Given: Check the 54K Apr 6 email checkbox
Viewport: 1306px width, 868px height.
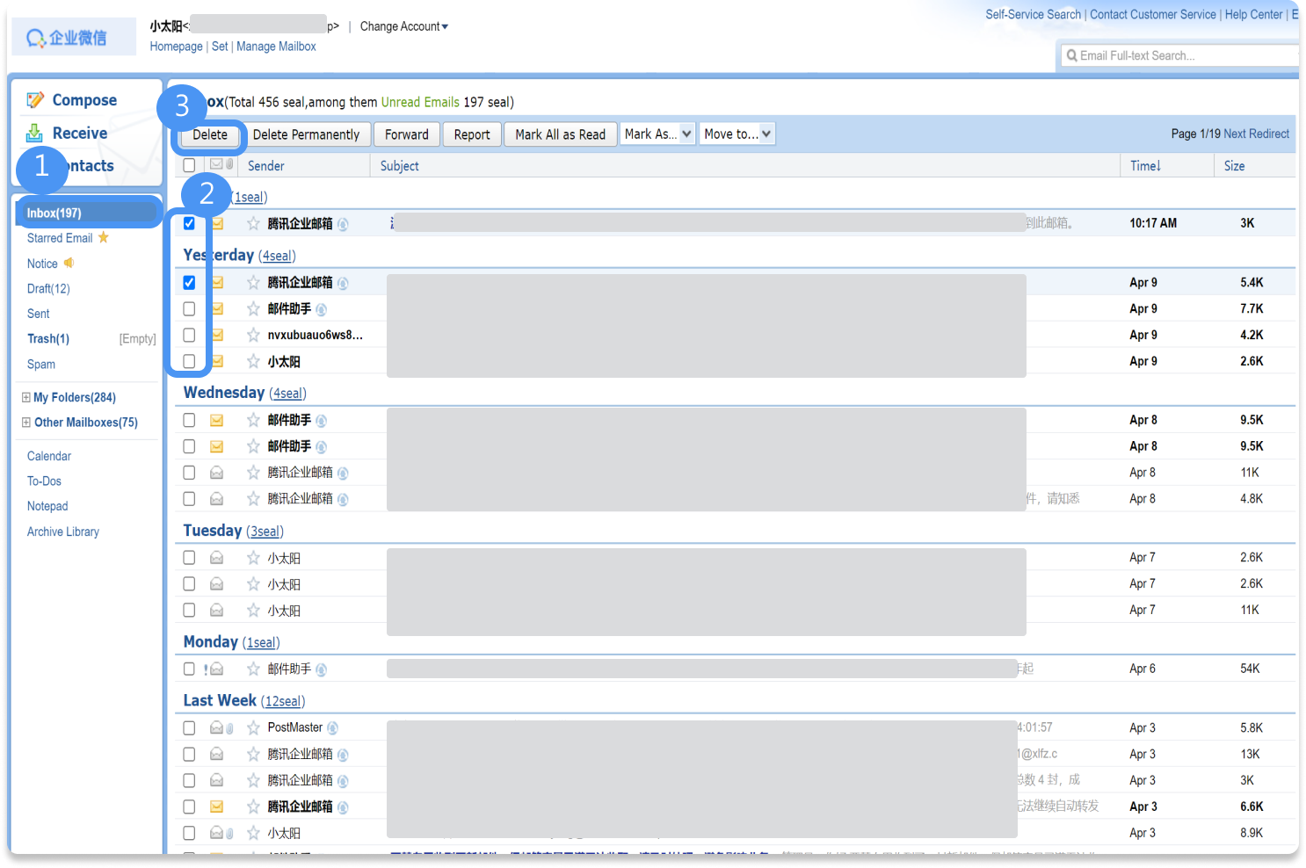Looking at the screenshot, I should tap(189, 669).
